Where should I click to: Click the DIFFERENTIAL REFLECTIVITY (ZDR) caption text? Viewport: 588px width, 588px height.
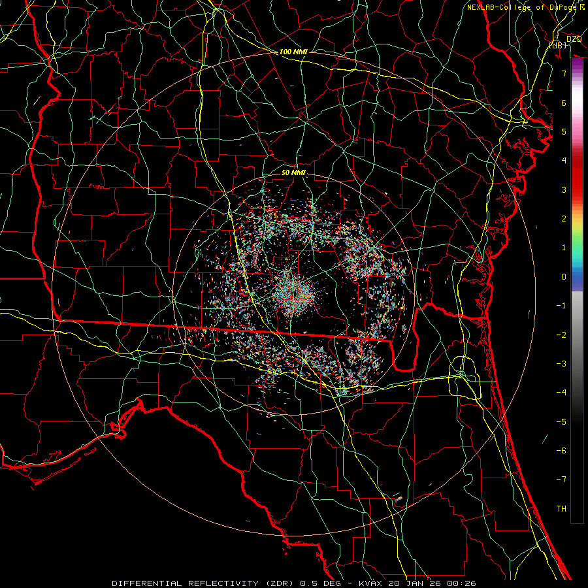204,583
